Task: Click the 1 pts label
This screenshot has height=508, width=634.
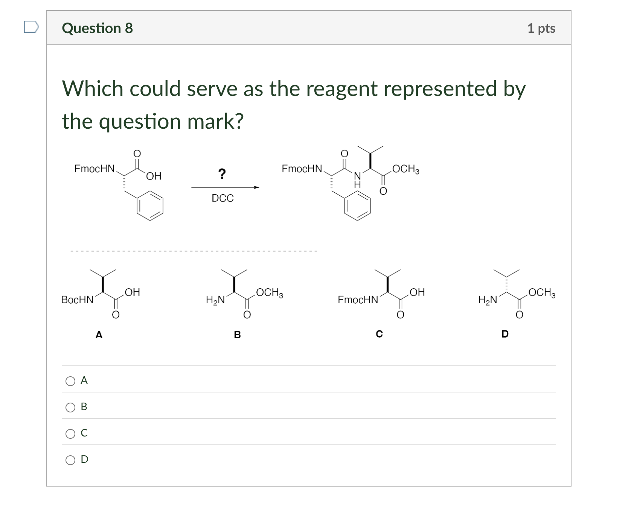Action: 541,28
